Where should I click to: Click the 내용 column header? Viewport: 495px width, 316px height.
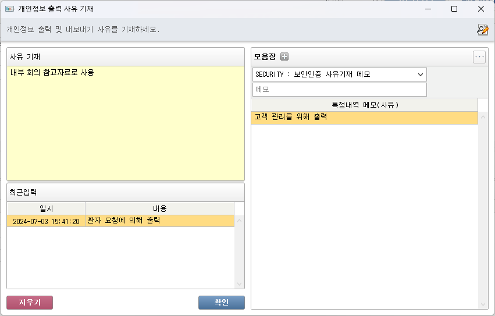pyautogui.click(x=159, y=208)
